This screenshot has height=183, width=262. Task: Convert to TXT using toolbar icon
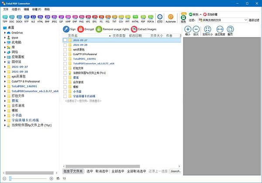[x=114, y=18]
